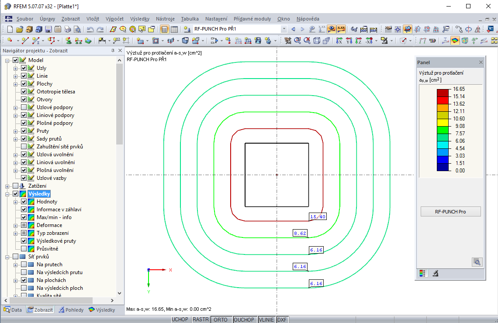Uncheck Na plochách checkbox
This screenshot has width=498, height=323.
24,280
